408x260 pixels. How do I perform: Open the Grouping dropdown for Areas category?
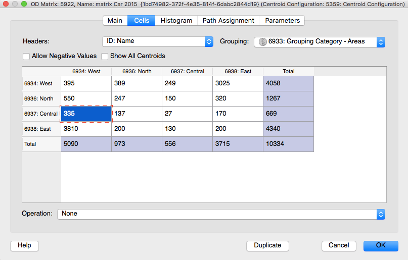coord(320,42)
